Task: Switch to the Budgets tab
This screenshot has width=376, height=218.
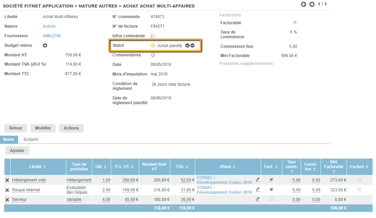Action: pos(31,139)
